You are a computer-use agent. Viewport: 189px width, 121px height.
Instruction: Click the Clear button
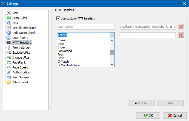170,103
